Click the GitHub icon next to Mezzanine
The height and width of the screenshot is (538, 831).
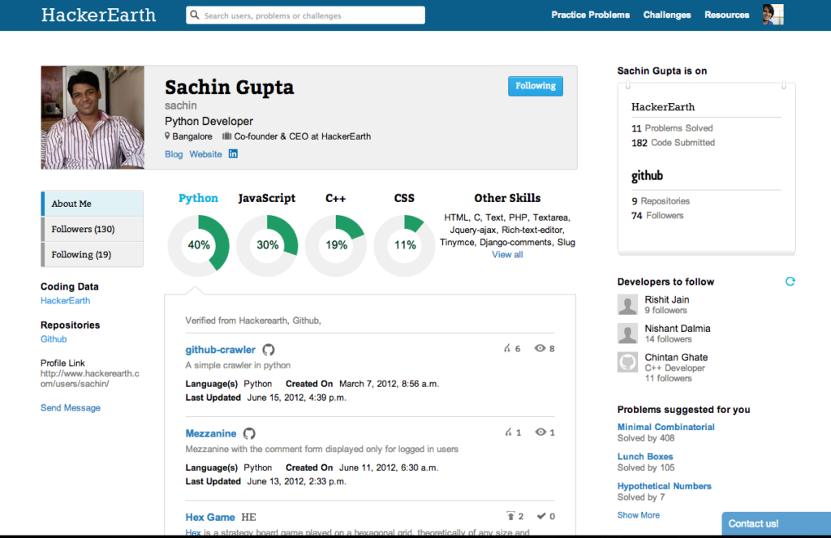pyautogui.click(x=250, y=433)
